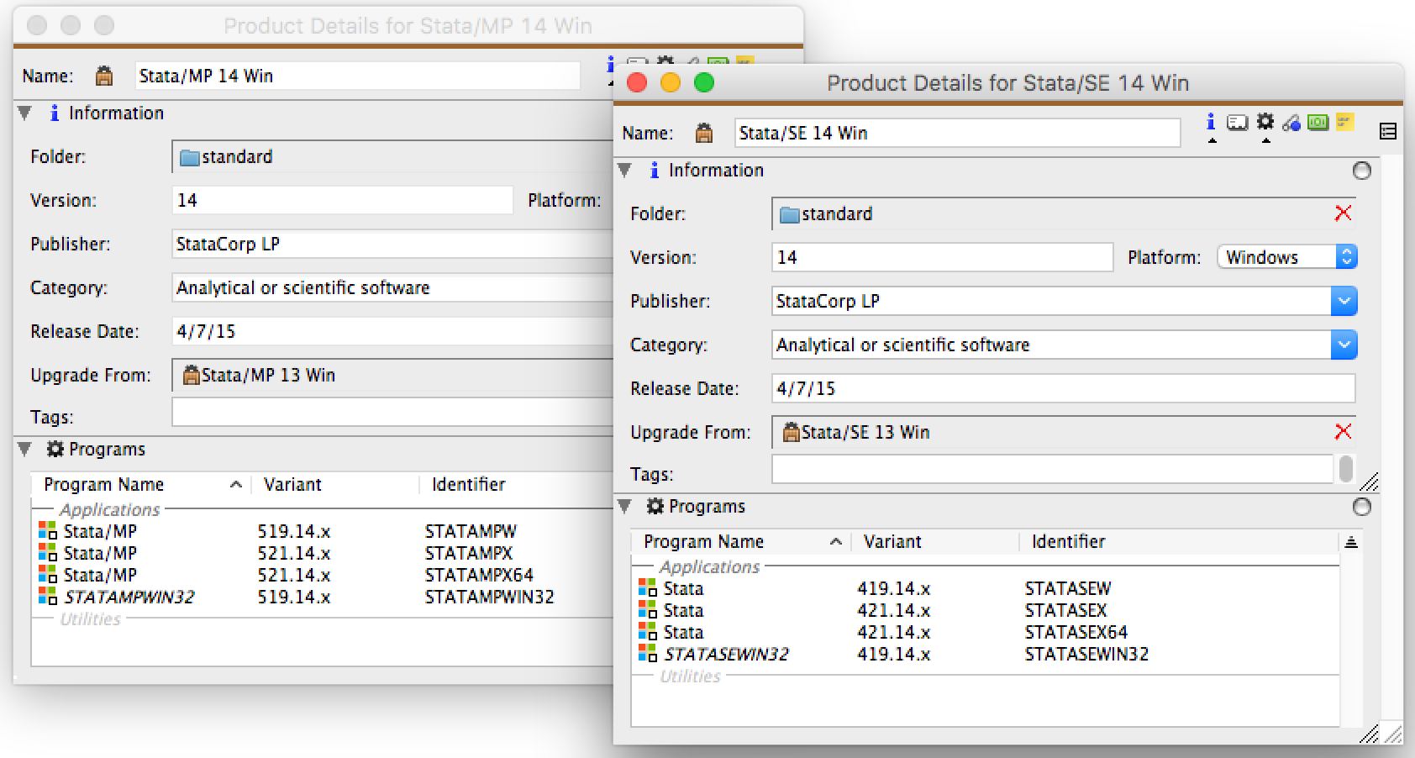Click the list layout icon at Stata/SE toolbar edge
Screen dimensions: 1415x758
tap(1388, 131)
